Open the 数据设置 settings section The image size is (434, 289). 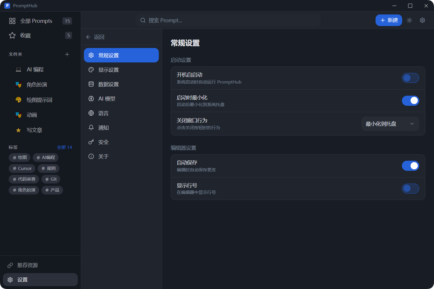click(121, 84)
